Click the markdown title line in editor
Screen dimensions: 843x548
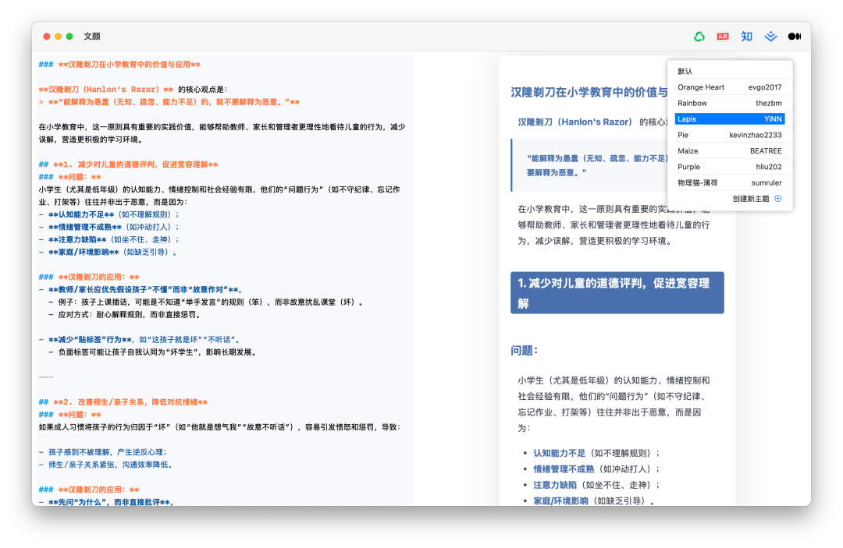click(125, 65)
